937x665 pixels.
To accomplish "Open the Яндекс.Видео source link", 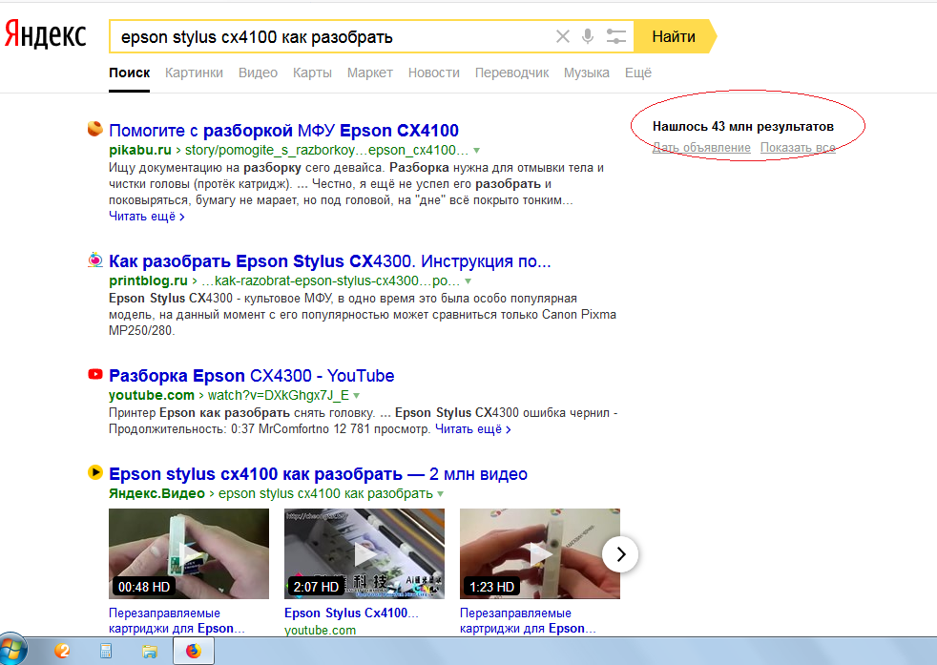I will click(x=156, y=494).
